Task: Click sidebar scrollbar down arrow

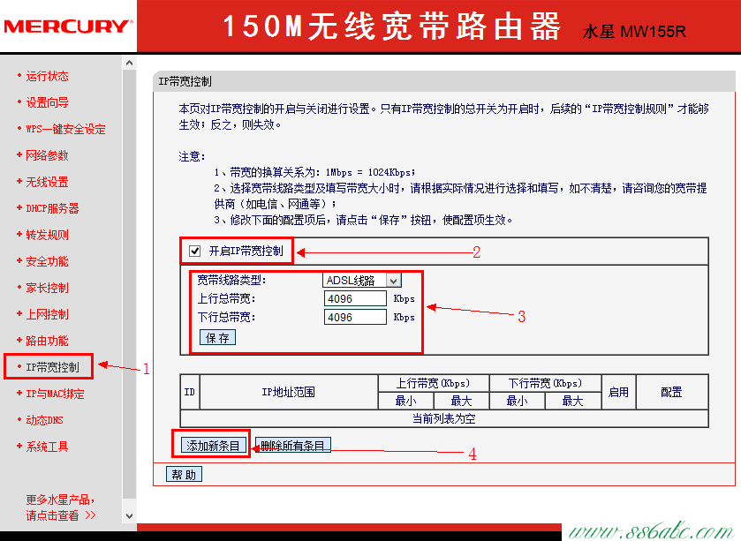Action: pyautogui.click(x=130, y=516)
